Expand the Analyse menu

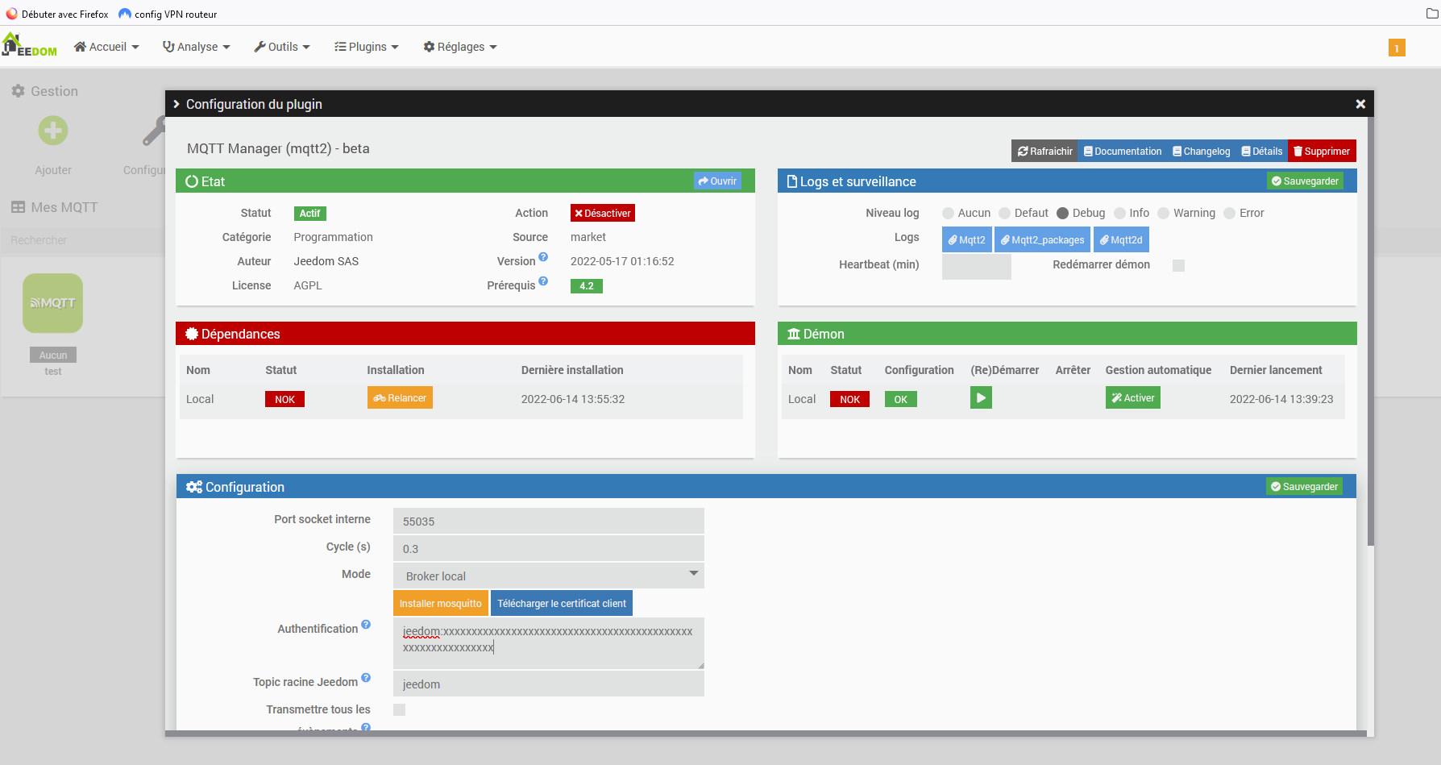point(197,47)
